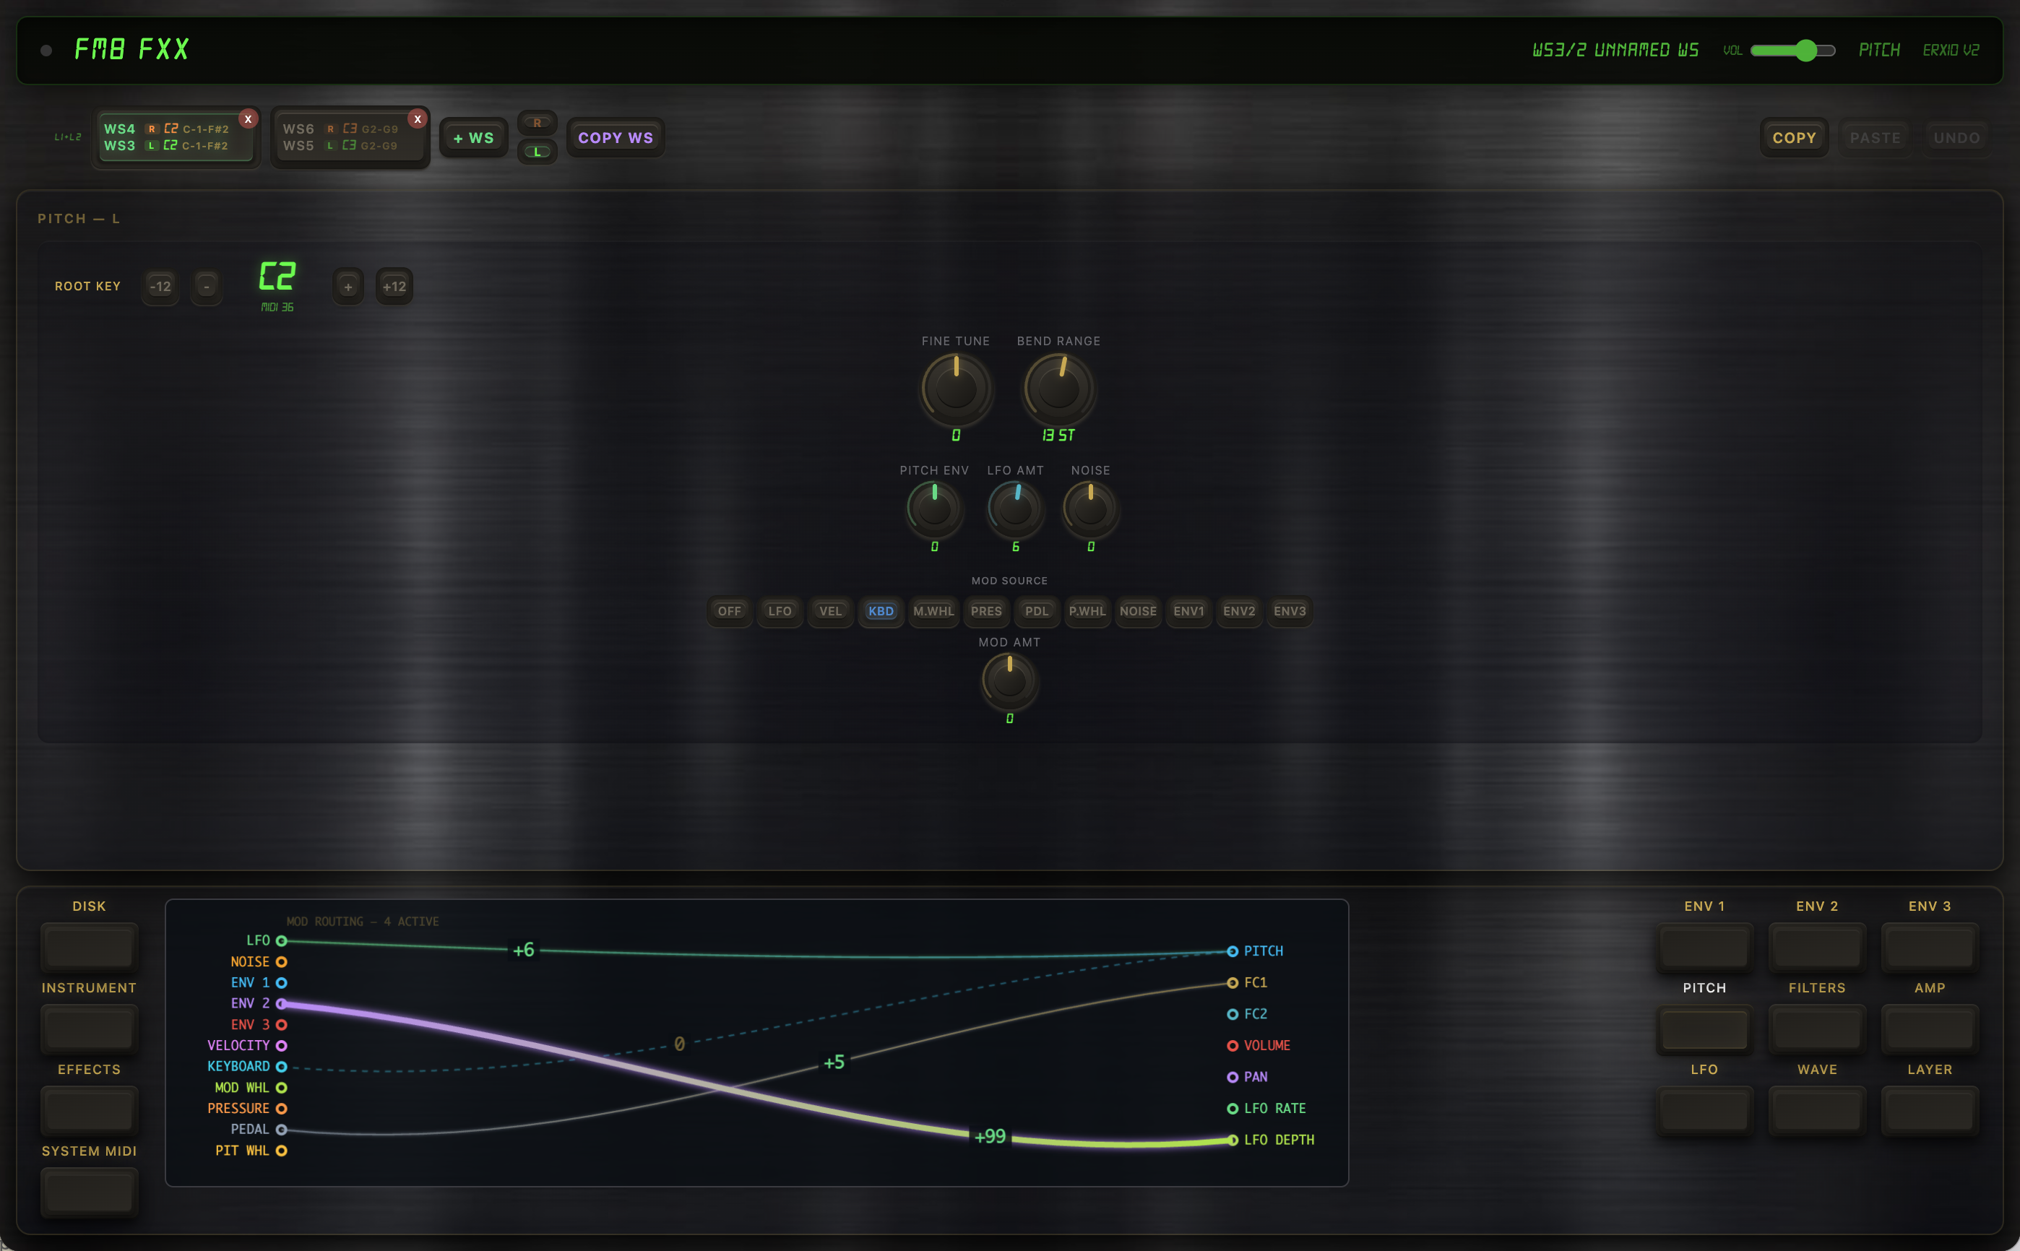
Task: Click the Bend Range knob
Action: click(1058, 388)
